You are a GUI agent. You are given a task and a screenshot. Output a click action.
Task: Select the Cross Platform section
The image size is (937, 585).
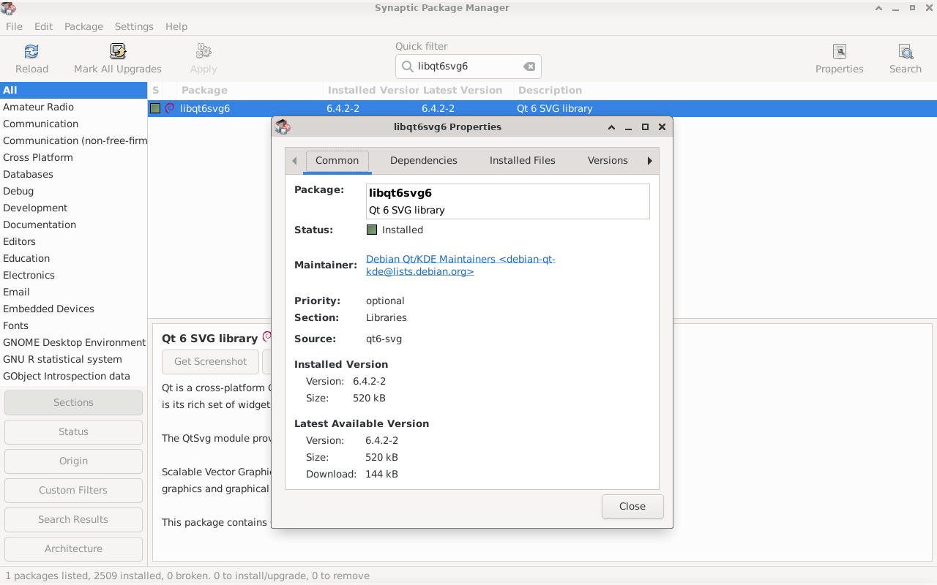click(x=73, y=157)
